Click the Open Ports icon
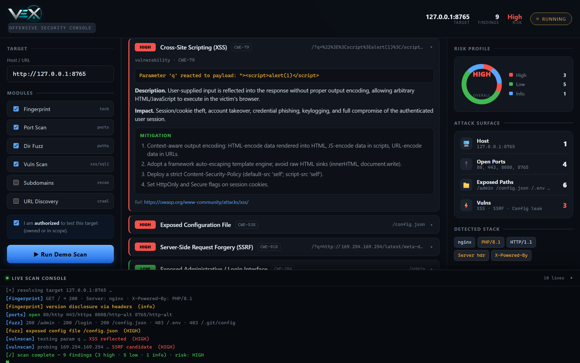This screenshot has width=580, height=363. [466, 164]
